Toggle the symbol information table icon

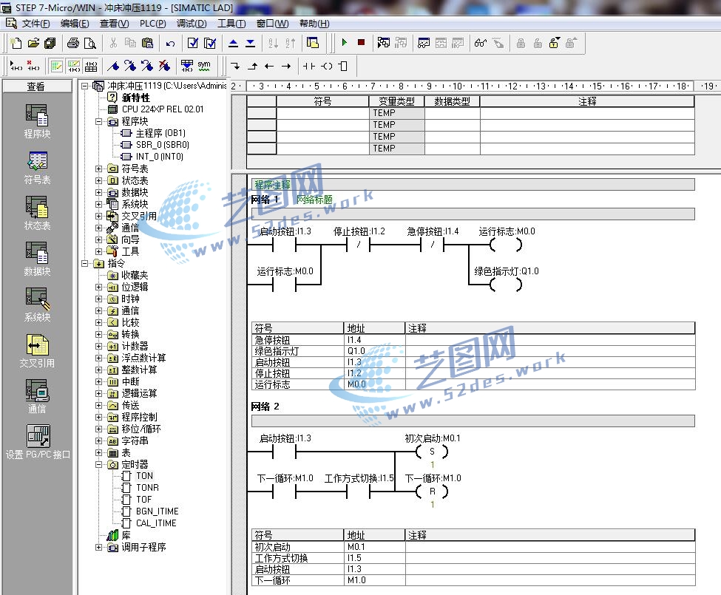90,67
